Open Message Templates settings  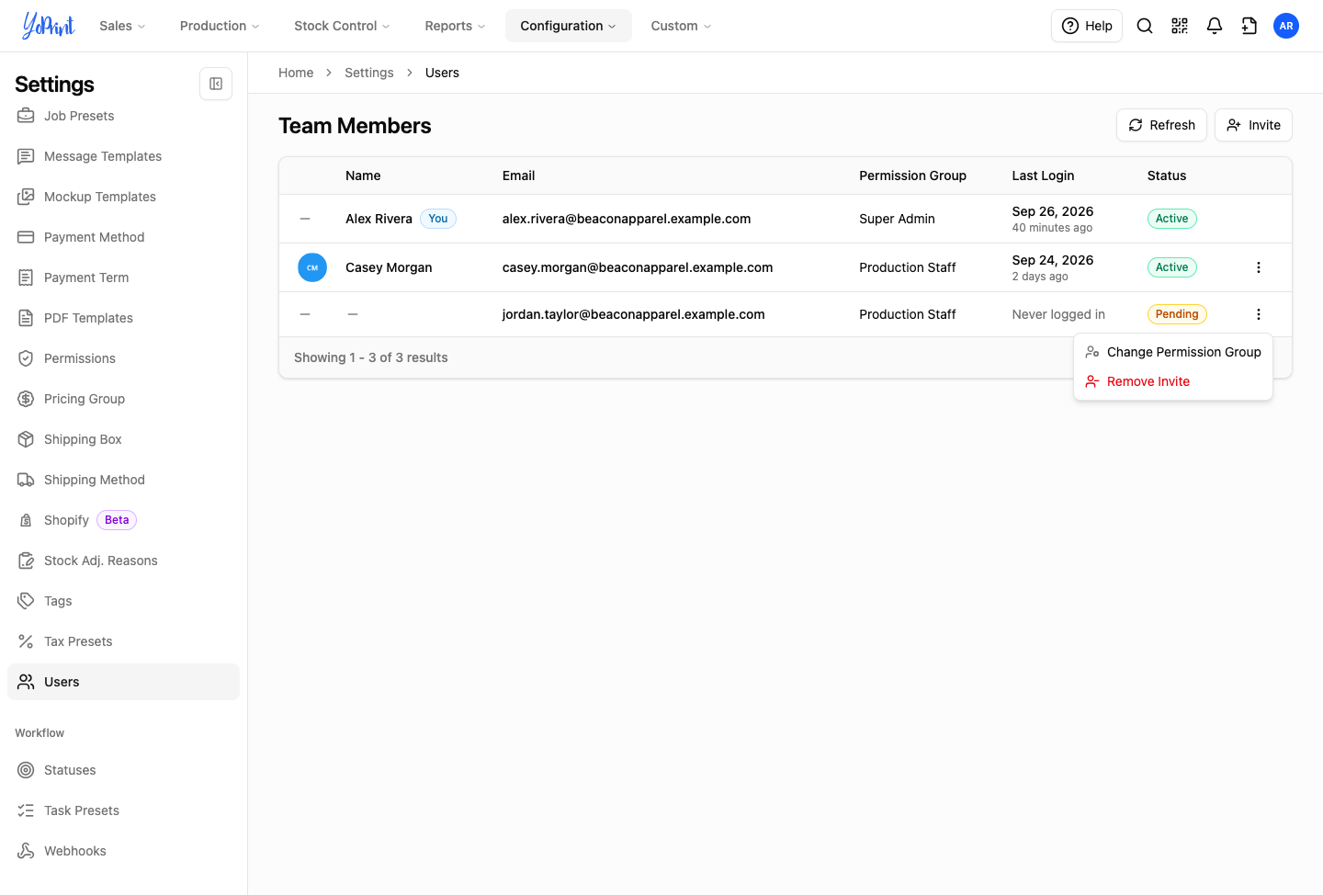tap(123, 156)
